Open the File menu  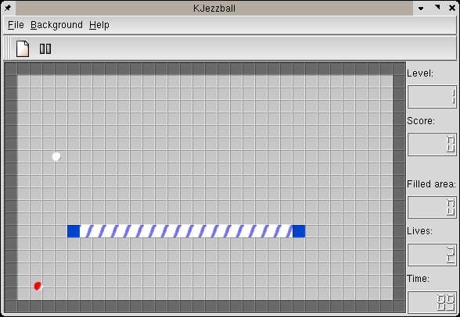click(x=16, y=25)
